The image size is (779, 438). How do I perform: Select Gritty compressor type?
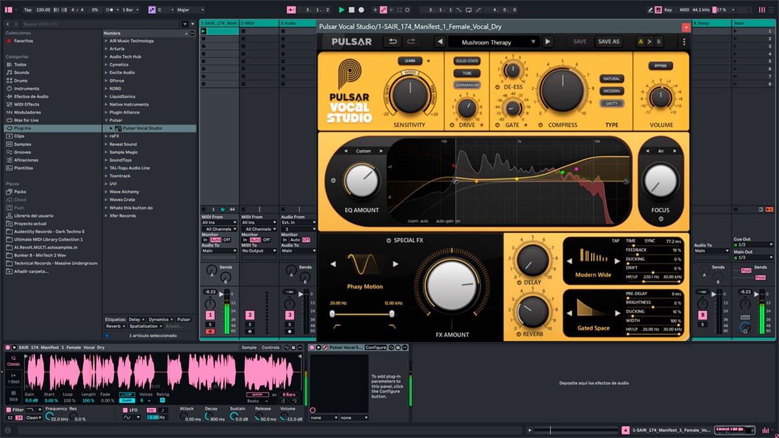(612, 103)
